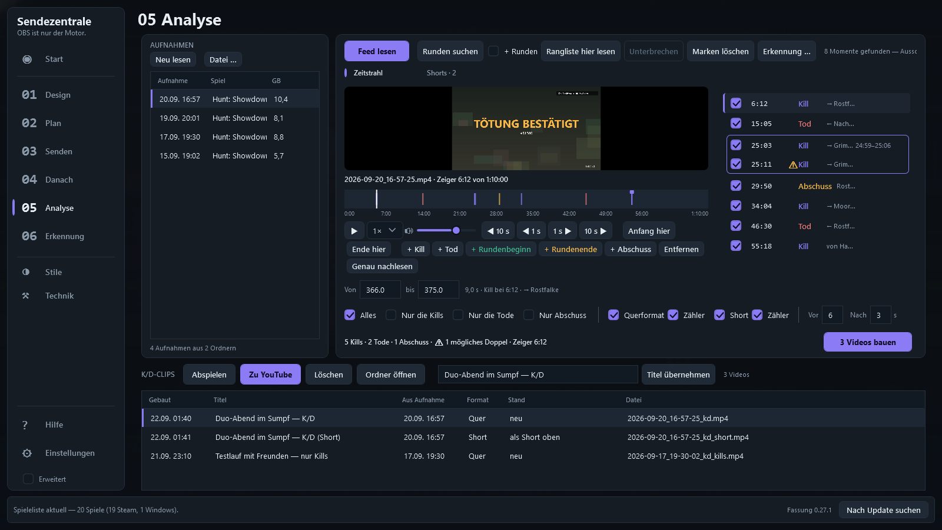
Task: Click the Technik tools icon
Action: click(26, 296)
